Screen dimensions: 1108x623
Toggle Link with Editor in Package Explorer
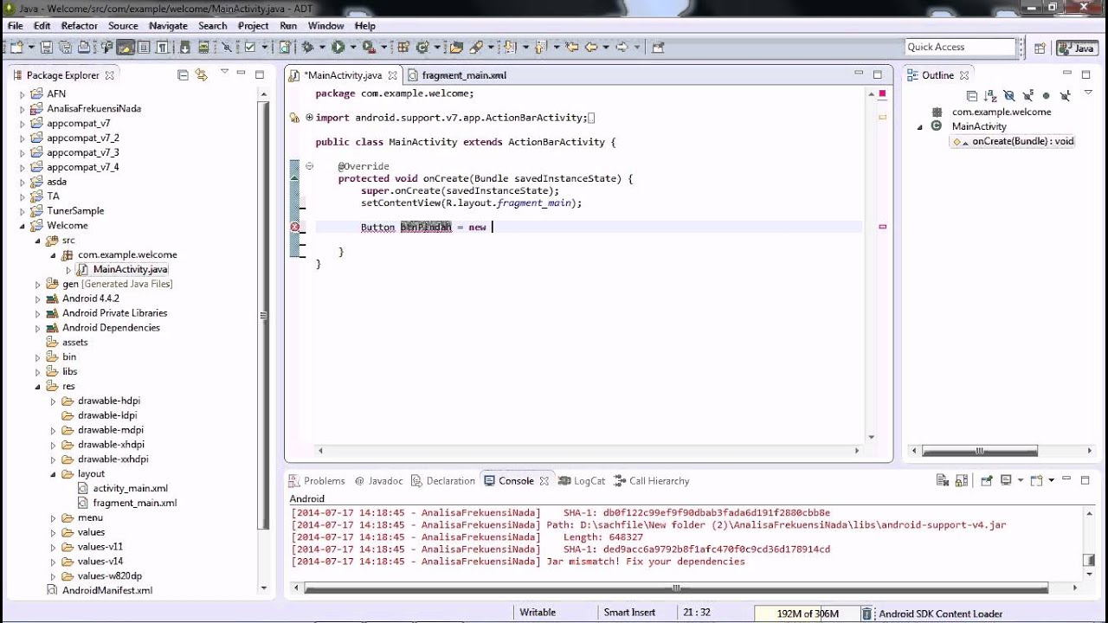(x=202, y=75)
